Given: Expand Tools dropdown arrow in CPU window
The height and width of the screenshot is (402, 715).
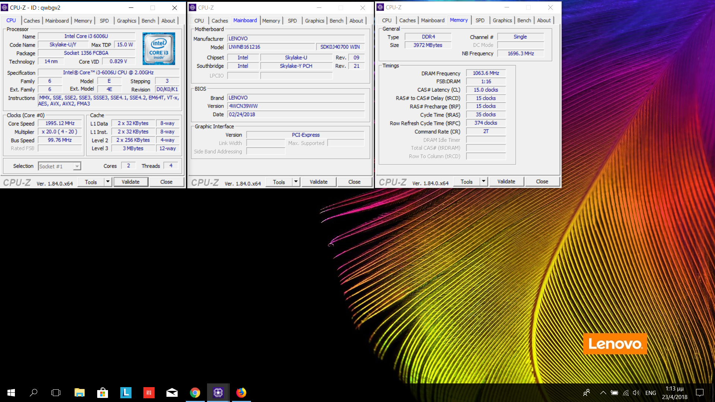Looking at the screenshot, I should click(108, 182).
